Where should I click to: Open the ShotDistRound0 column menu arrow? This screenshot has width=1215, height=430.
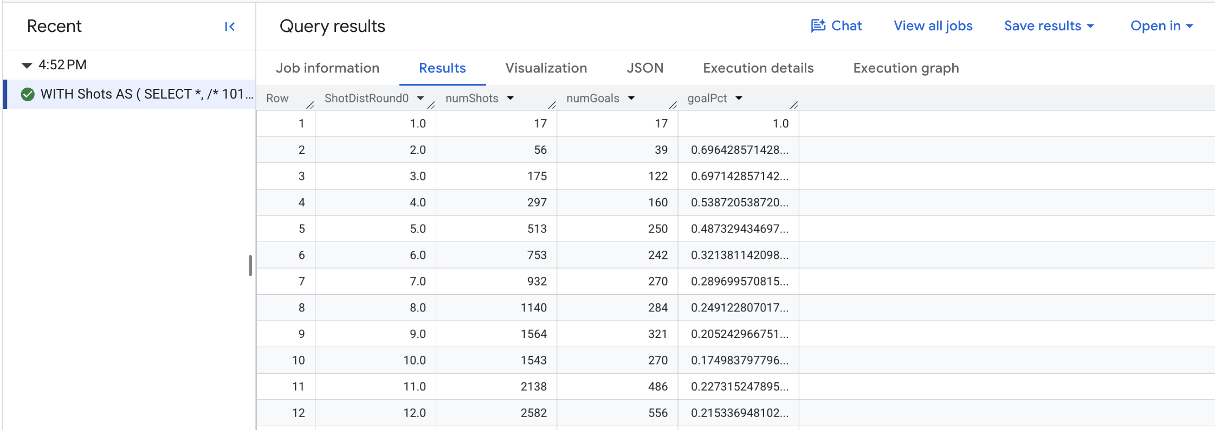(421, 99)
